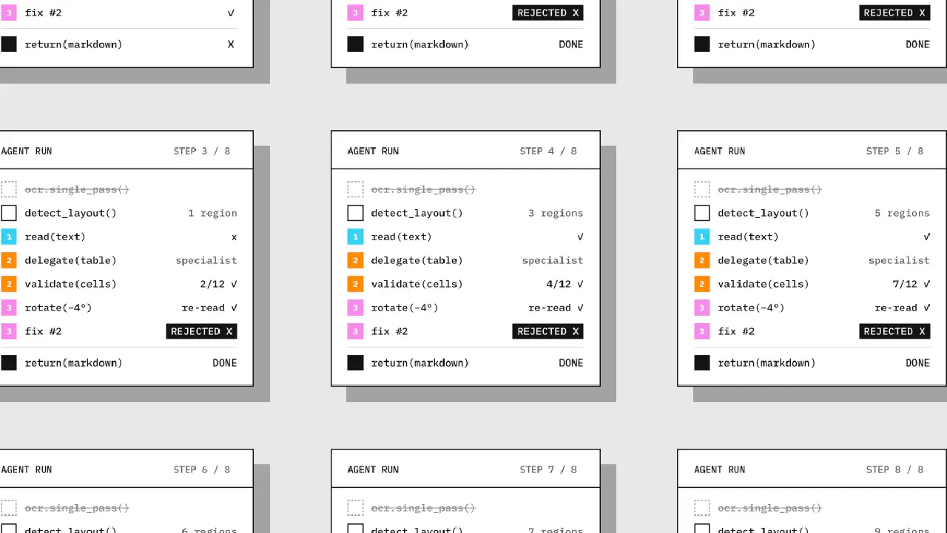Check the detect_layout() box in STEP 4 card
This screenshot has width=947, height=533.
point(355,213)
